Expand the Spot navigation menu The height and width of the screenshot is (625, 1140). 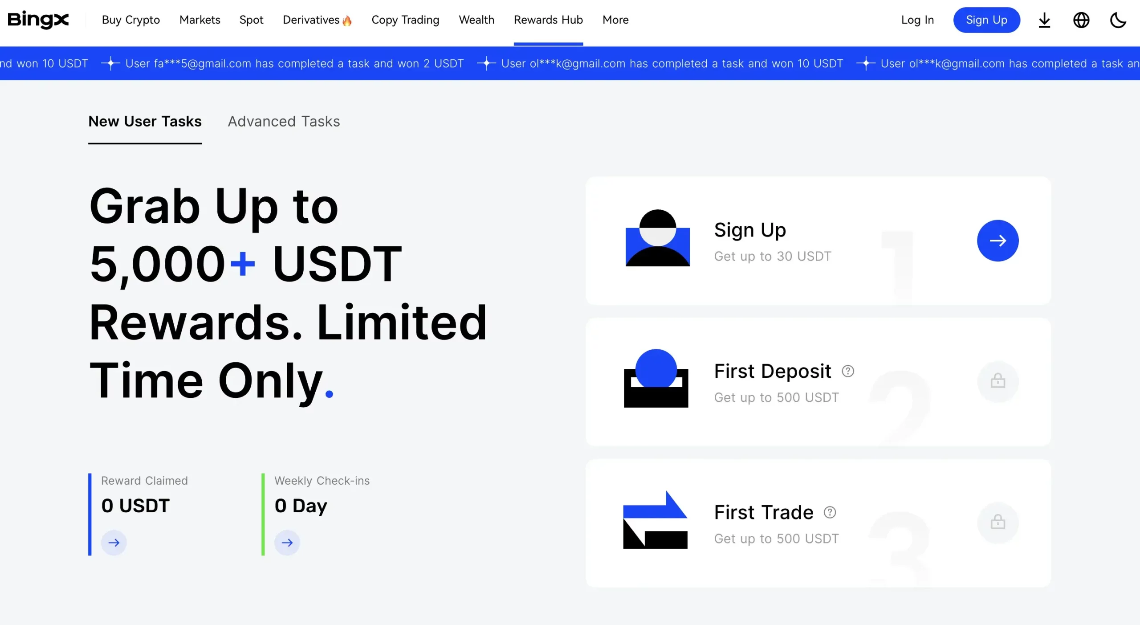point(252,19)
